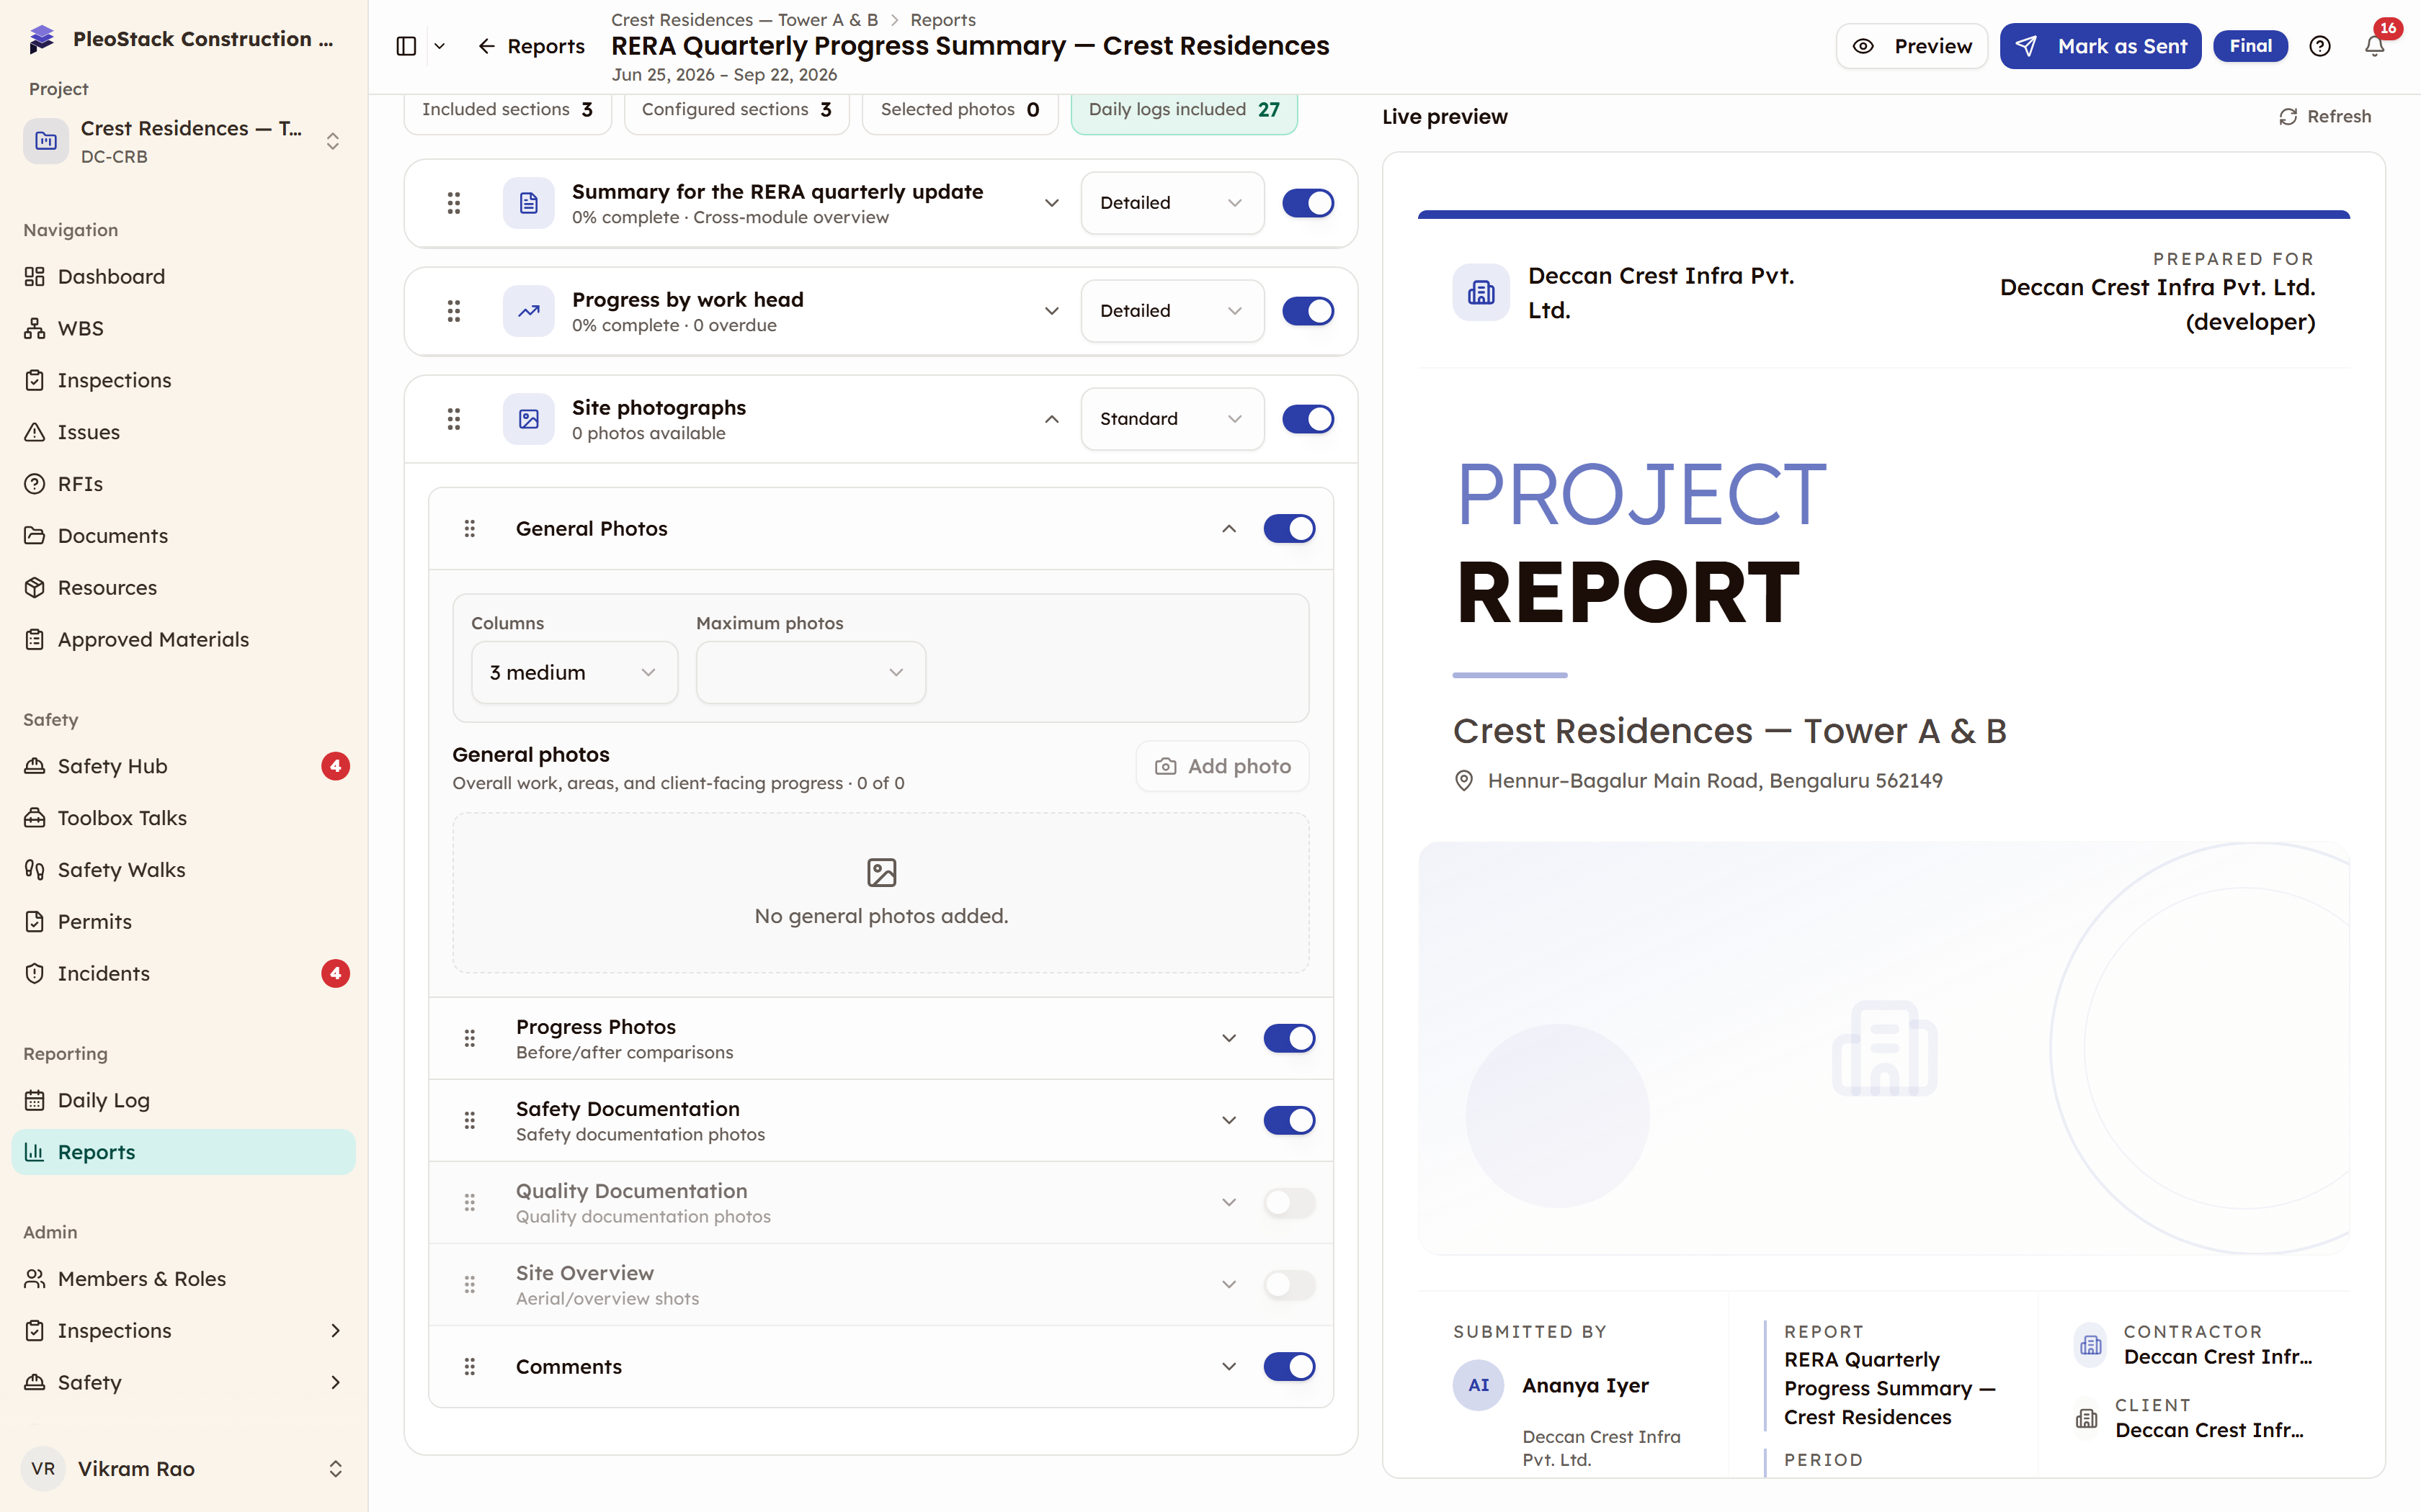Click the Add photo button
The width and height of the screenshot is (2421, 1512).
click(1223, 767)
